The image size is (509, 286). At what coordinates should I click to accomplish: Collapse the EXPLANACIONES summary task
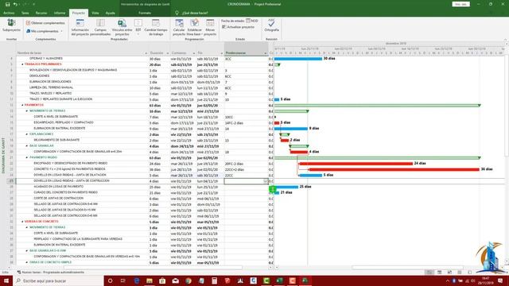[x=27, y=134]
